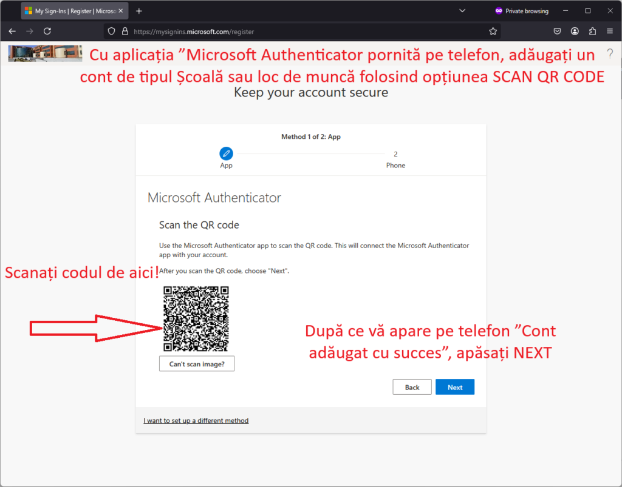Open the Firefox hamburger application menu
This screenshot has width=622, height=487.
pos(610,32)
